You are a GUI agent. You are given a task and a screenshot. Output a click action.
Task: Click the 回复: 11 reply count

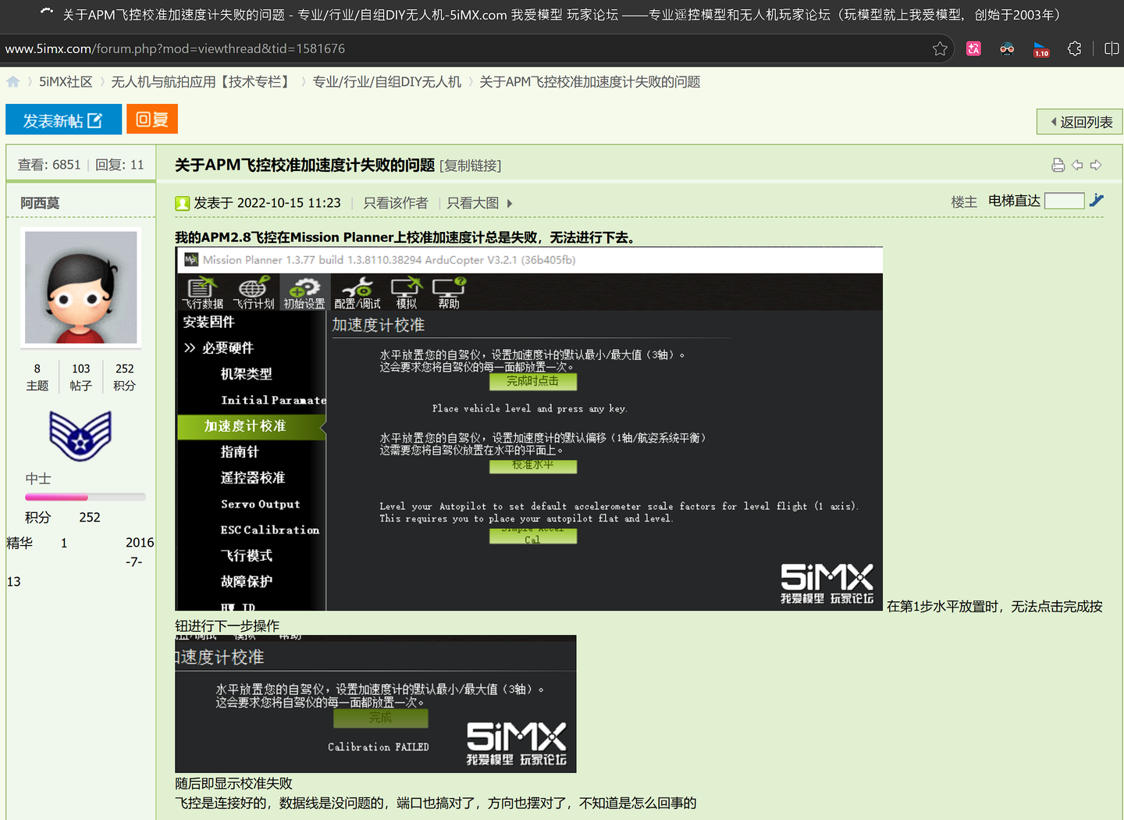119,165
